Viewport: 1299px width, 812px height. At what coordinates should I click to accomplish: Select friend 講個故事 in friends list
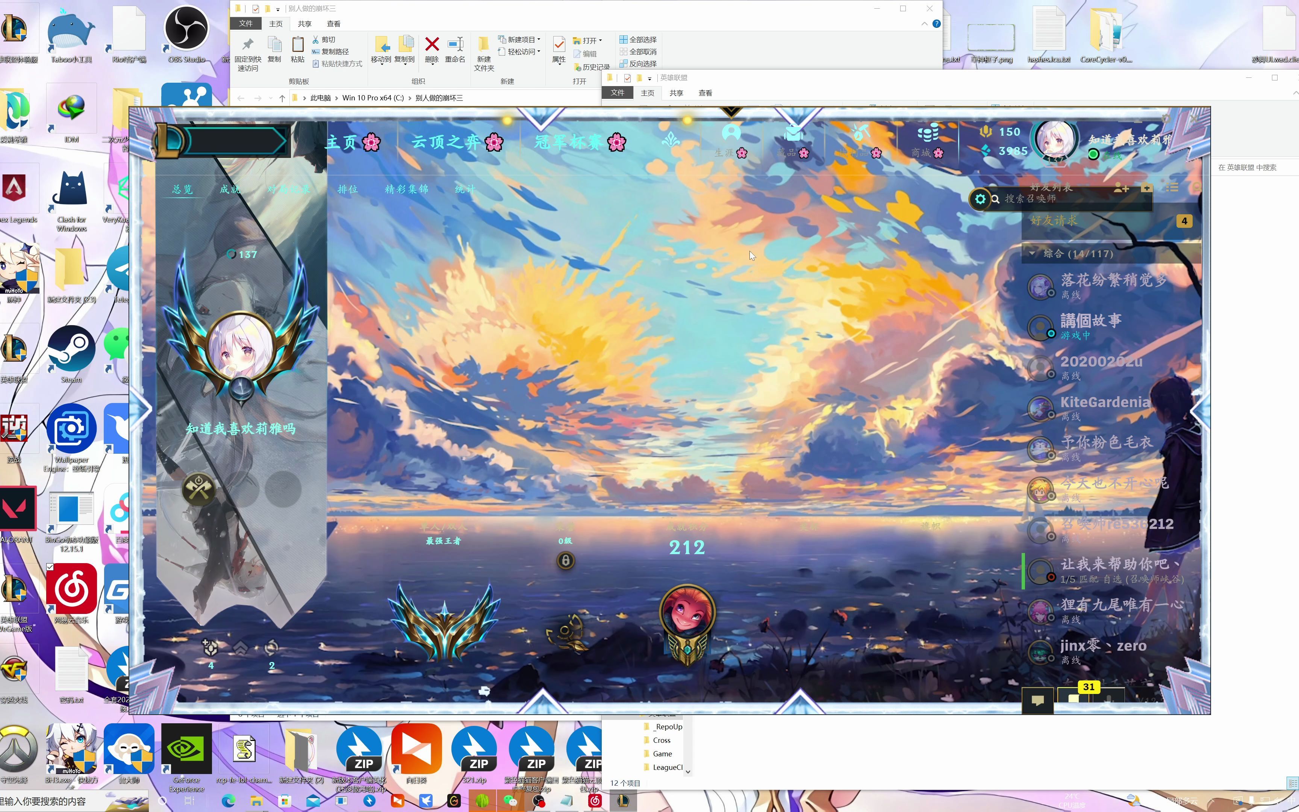coord(1112,327)
